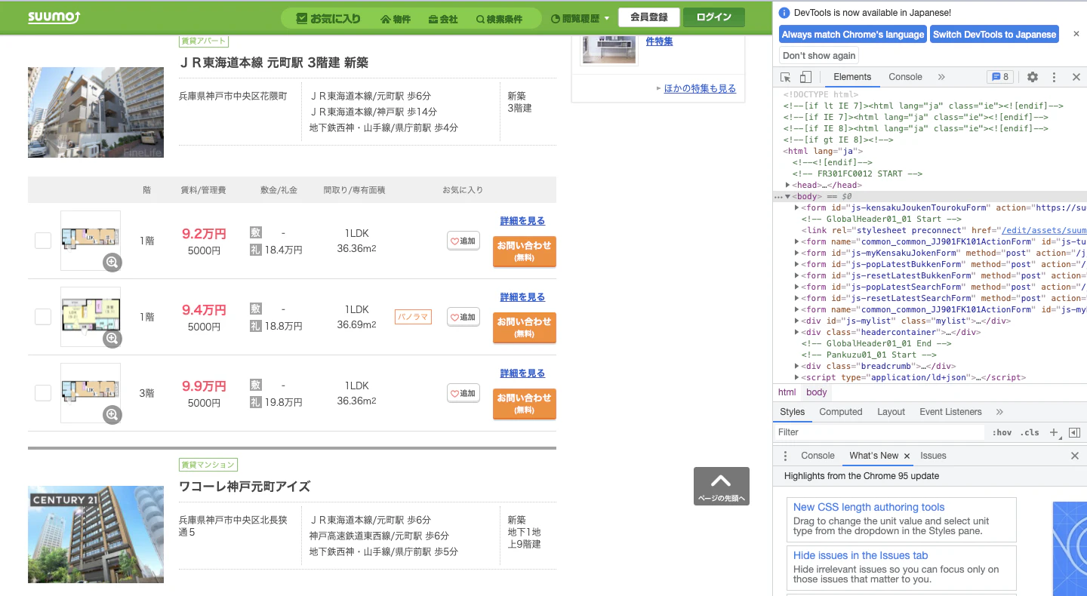Tick the checkbox for the 9.4万円 room
1087x596 pixels.
coord(43,317)
